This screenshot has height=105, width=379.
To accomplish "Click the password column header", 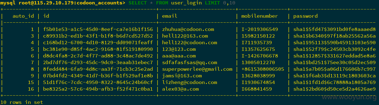I will pos(305,16).
